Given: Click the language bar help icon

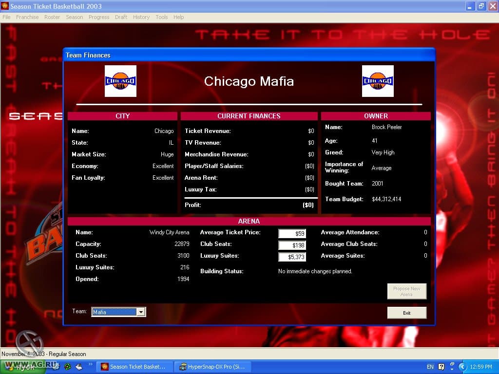Looking at the screenshot, I should [x=441, y=367].
